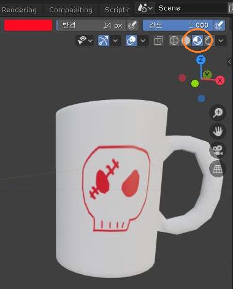Open the viewport object visibility dropdown
233x289 pixels.
pyautogui.click(x=85, y=40)
